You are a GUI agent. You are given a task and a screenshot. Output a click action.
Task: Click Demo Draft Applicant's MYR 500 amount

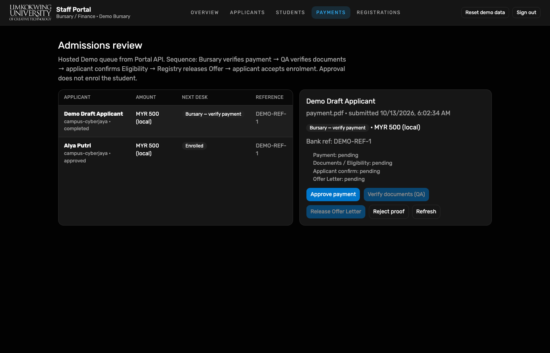[x=147, y=118]
